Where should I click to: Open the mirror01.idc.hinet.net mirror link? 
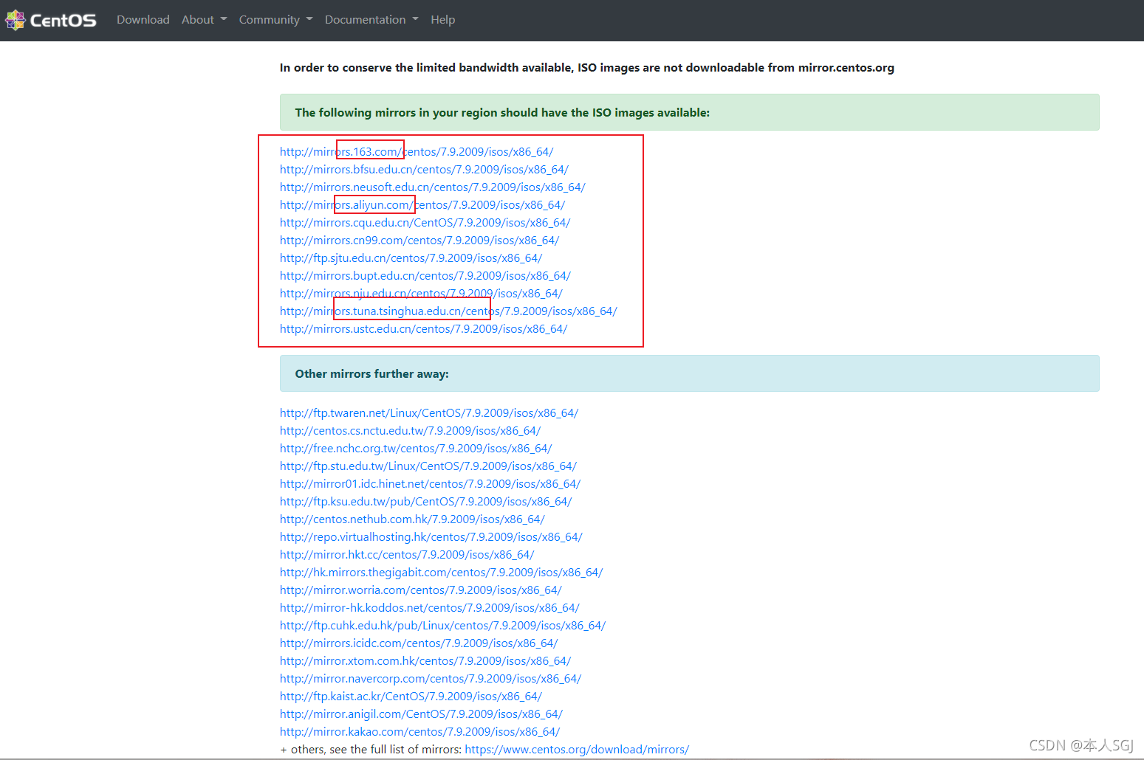pyautogui.click(x=431, y=484)
